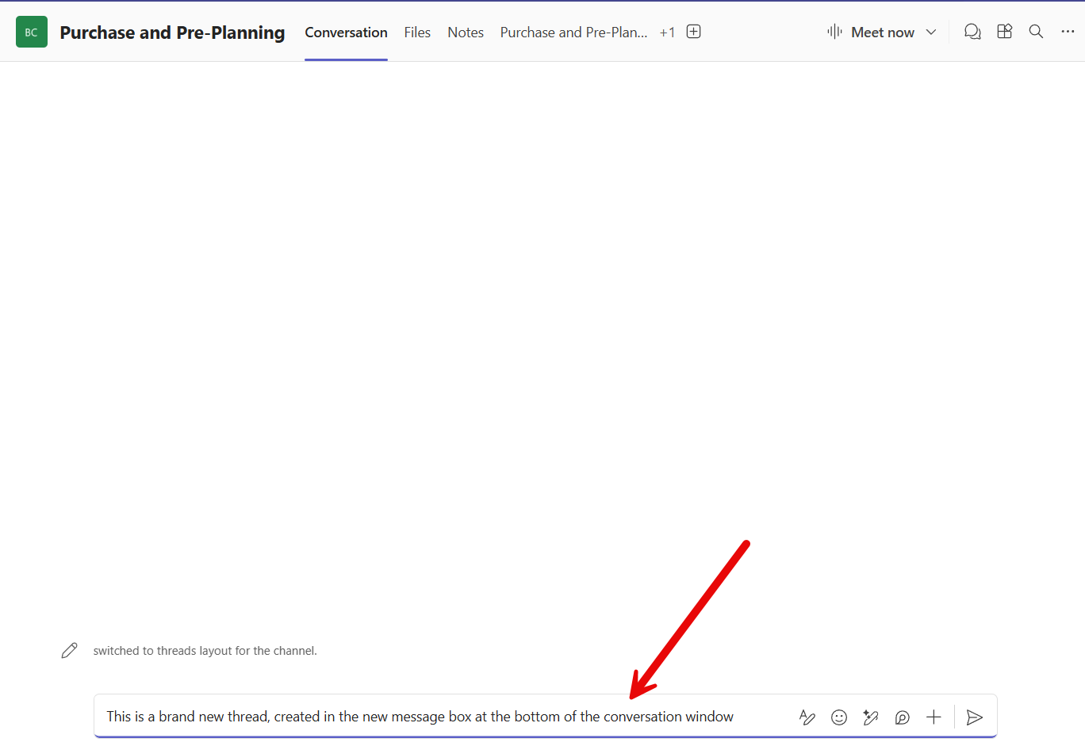Open the attach actions plus icon
Screen dimensions: 1085x742
934,717
